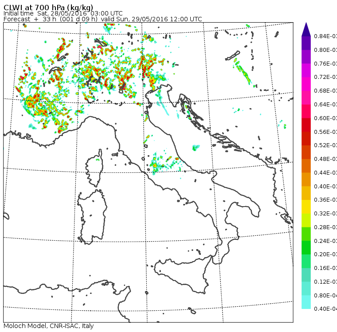Select the light cyan band between 0.40E-04 and 0.80E-04
Screen dimensions: 337x332
[x=306, y=302]
